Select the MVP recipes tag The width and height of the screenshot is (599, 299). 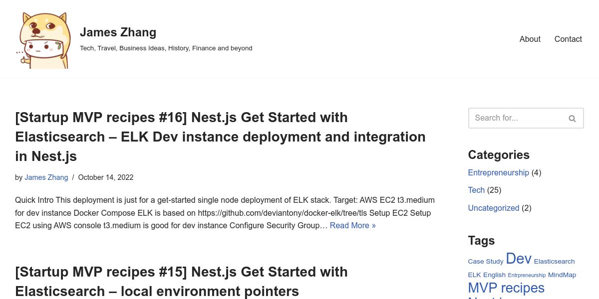506,288
